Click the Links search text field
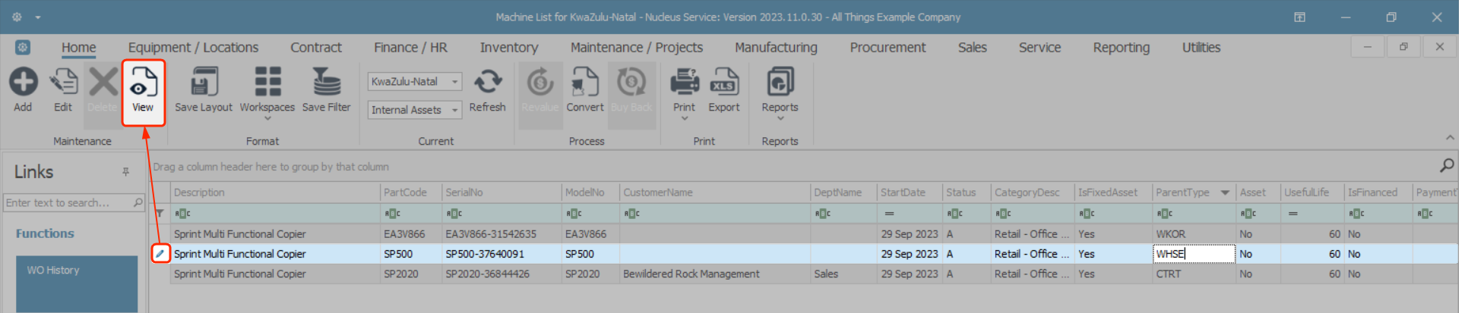Viewport: 1468px width, 313px height. [x=67, y=202]
